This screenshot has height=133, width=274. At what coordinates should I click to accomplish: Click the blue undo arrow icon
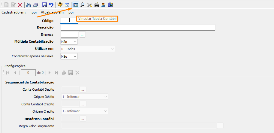pyautogui.click(x=51, y=5)
